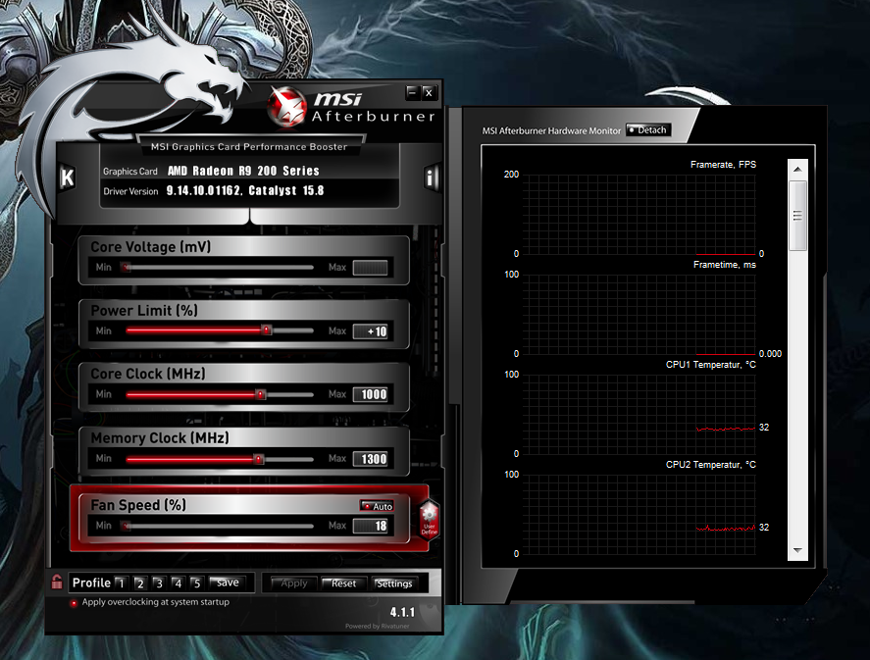Open MSI Kombustor with the K icon
870x660 pixels.
(x=67, y=178)
